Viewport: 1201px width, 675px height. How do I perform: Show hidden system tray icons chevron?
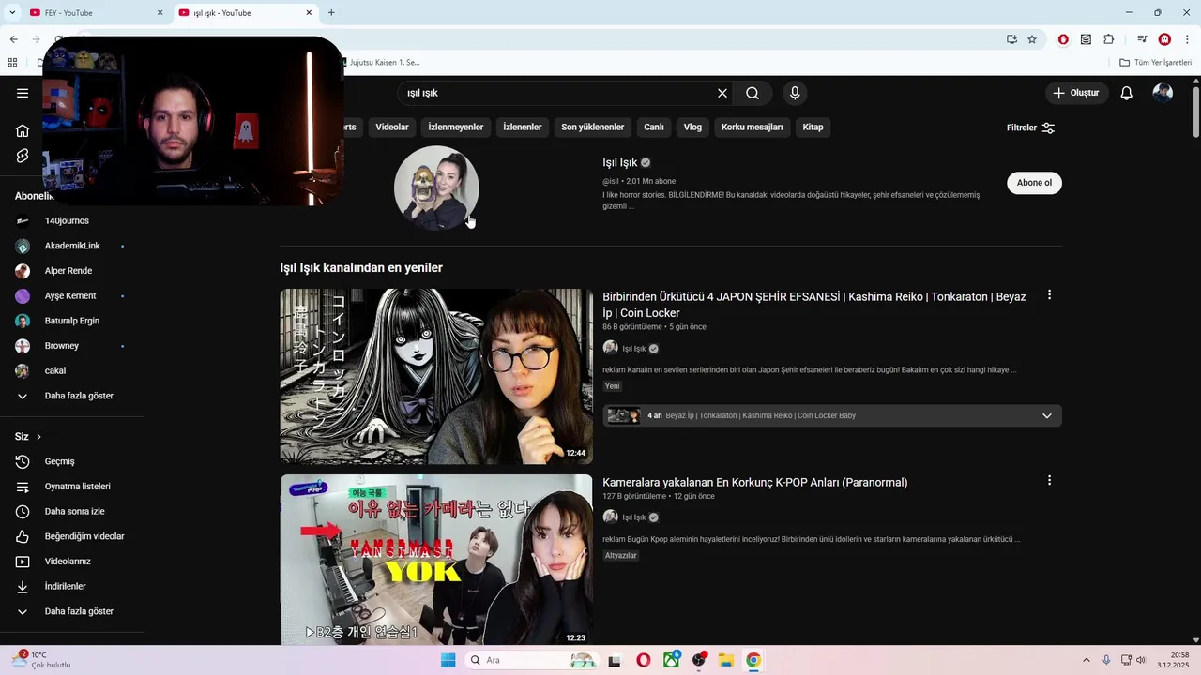1087,660
